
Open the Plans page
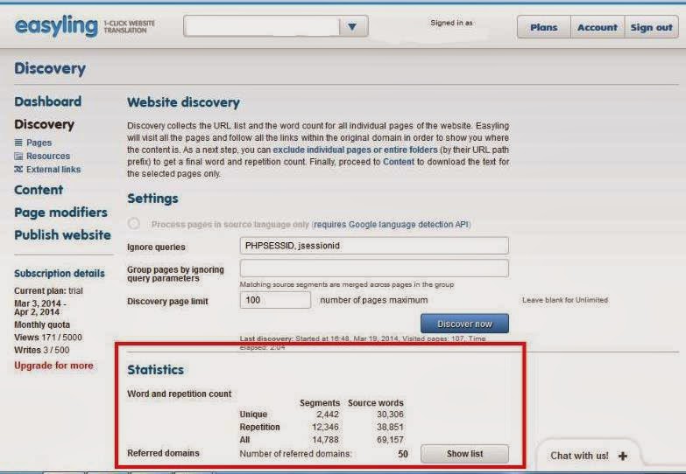click(x=544, y=27)
